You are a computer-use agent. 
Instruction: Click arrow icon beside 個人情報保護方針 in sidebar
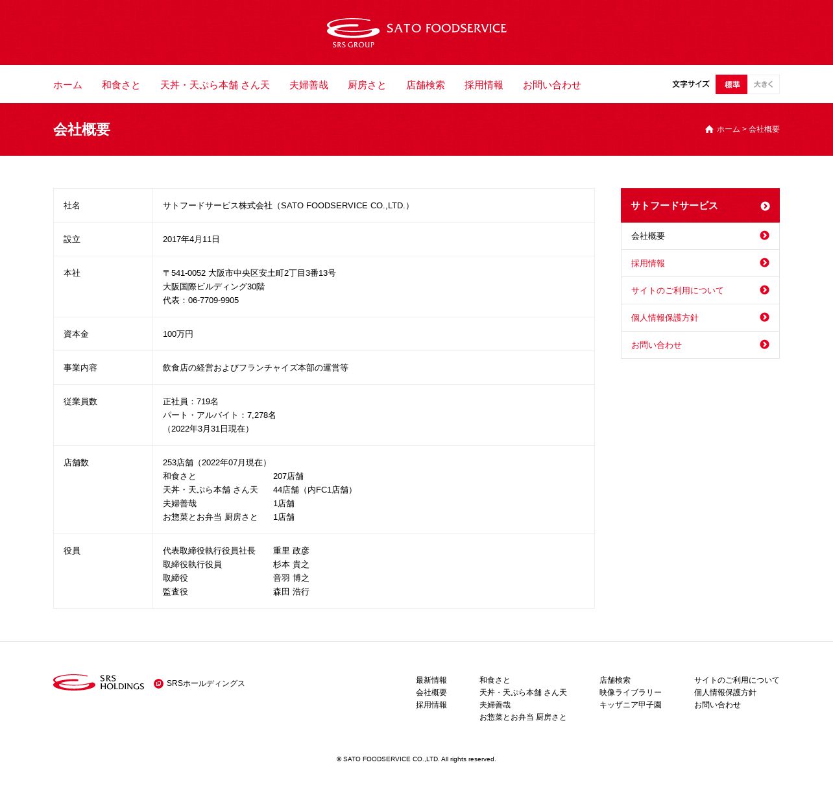764,317
